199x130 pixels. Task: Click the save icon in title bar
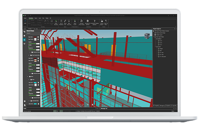pos(25,16)
